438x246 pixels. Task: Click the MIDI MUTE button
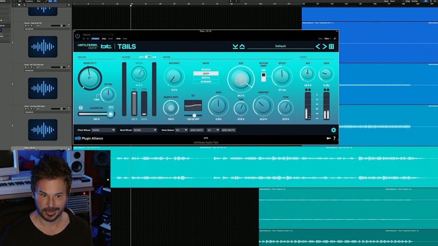(x=228, y=130)
